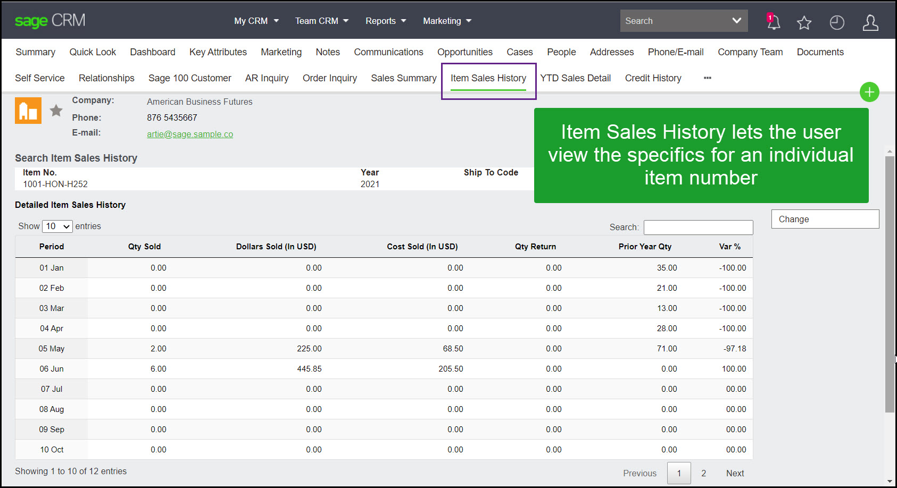The height and width of the screenshot is (488, 897).
Task: Open the Reports menu
Action: tap(385, 21)
